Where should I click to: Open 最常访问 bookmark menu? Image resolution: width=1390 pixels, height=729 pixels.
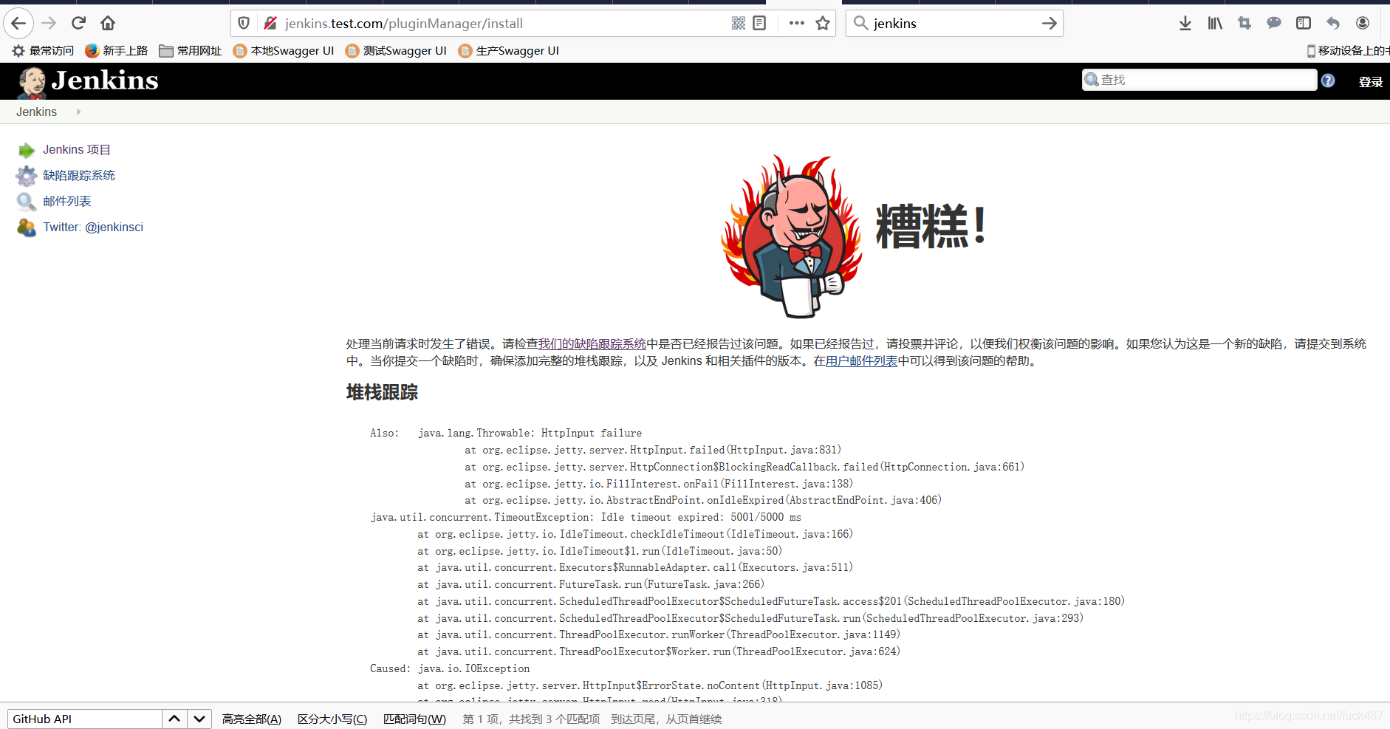(x=43, y=51)
